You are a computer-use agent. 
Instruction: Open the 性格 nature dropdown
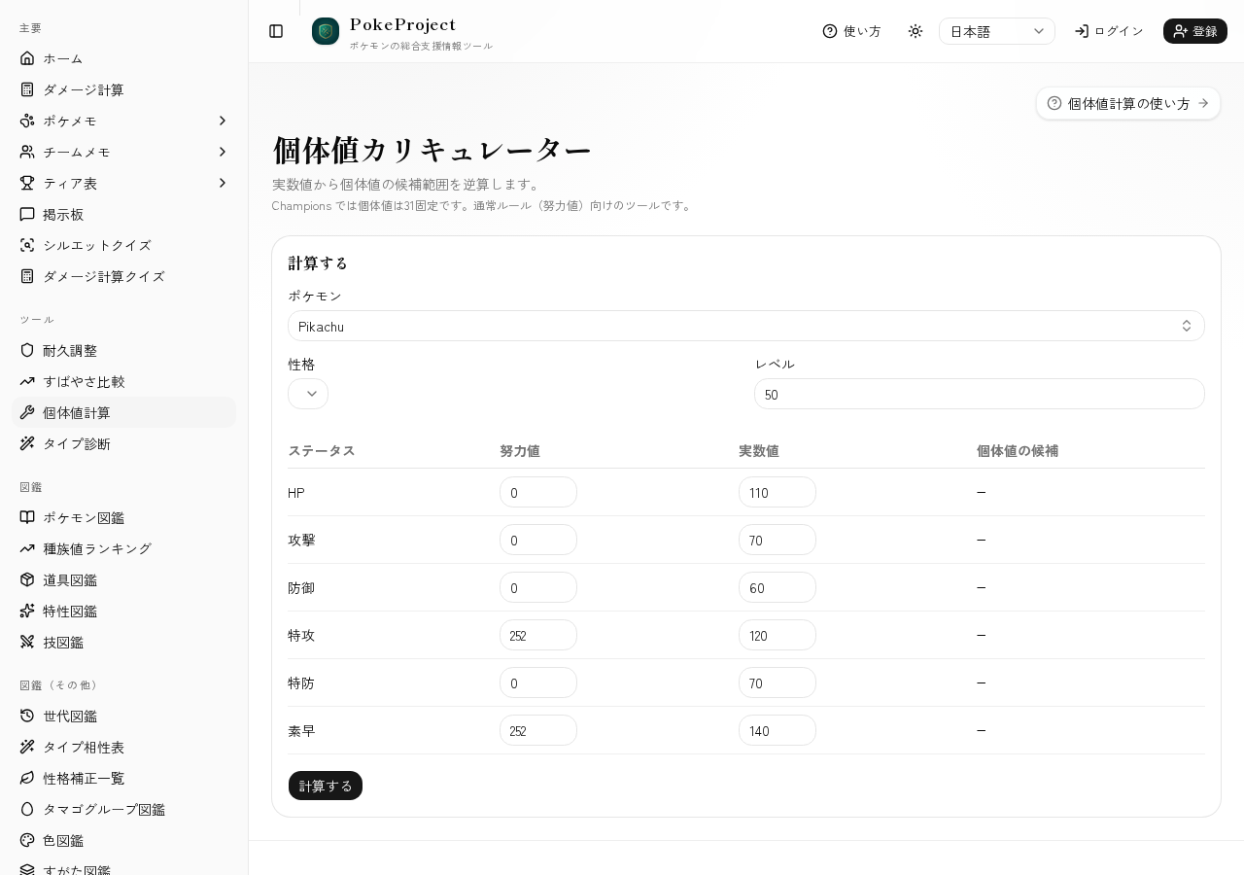pyautogui.click(x=308, y=394)
